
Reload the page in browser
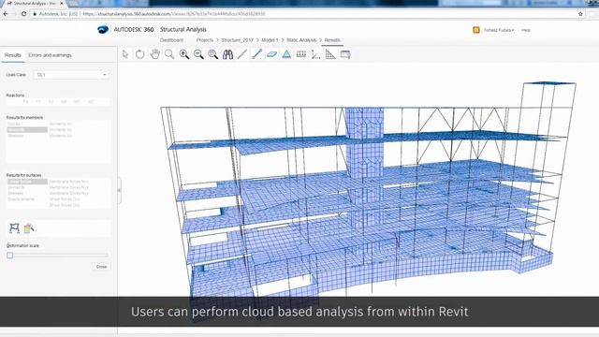23,14
